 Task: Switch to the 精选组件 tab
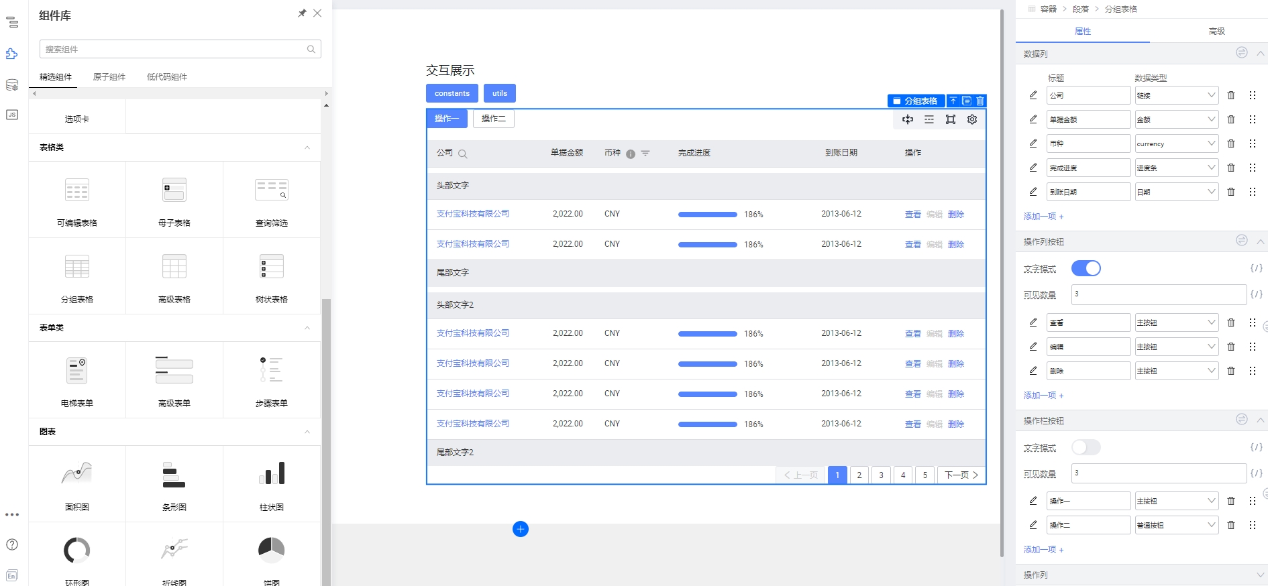tap(56, 77)
